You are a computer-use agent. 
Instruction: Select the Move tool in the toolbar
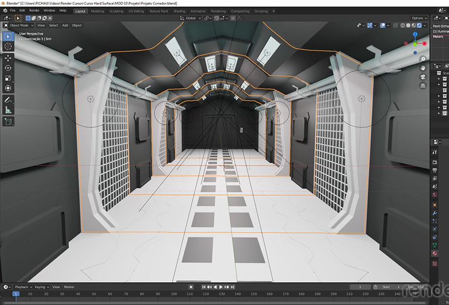[x=8, y=58]
